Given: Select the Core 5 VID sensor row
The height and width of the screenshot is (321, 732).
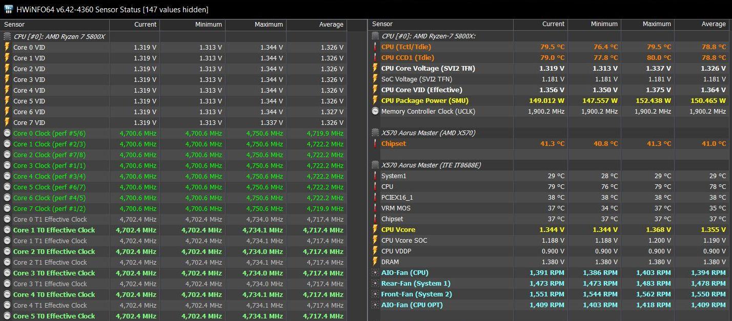Looking at the screenshot, I should point(173,101).
